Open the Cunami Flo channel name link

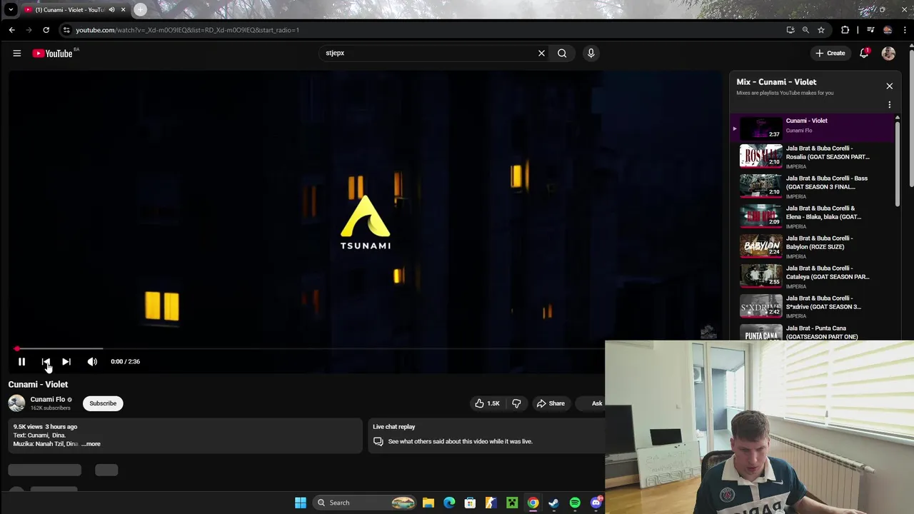point(47,399)
